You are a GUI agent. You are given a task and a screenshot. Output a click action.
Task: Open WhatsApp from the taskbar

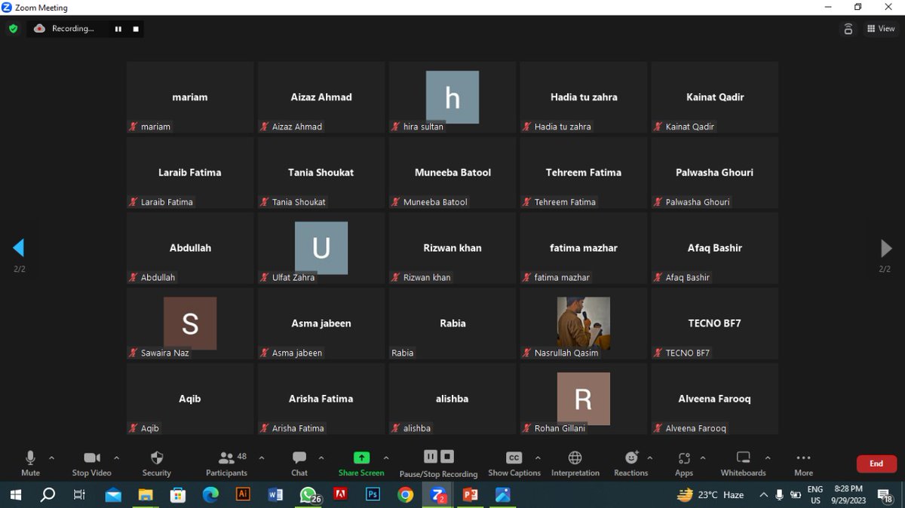pos(309,495)
